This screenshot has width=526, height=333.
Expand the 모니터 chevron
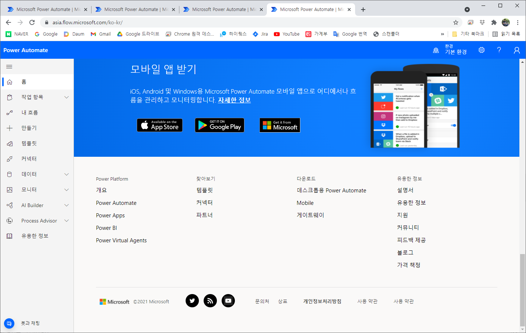coord(67,190)
